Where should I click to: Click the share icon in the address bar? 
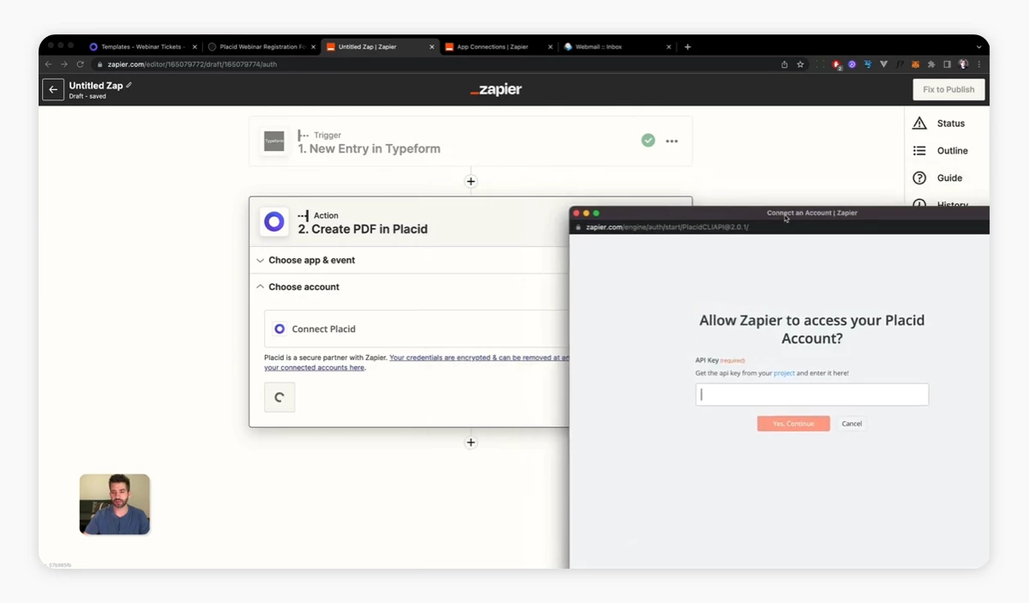(784, 64)
